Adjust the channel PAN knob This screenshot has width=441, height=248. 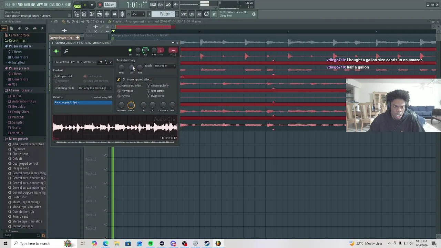[x=138, y=51]
